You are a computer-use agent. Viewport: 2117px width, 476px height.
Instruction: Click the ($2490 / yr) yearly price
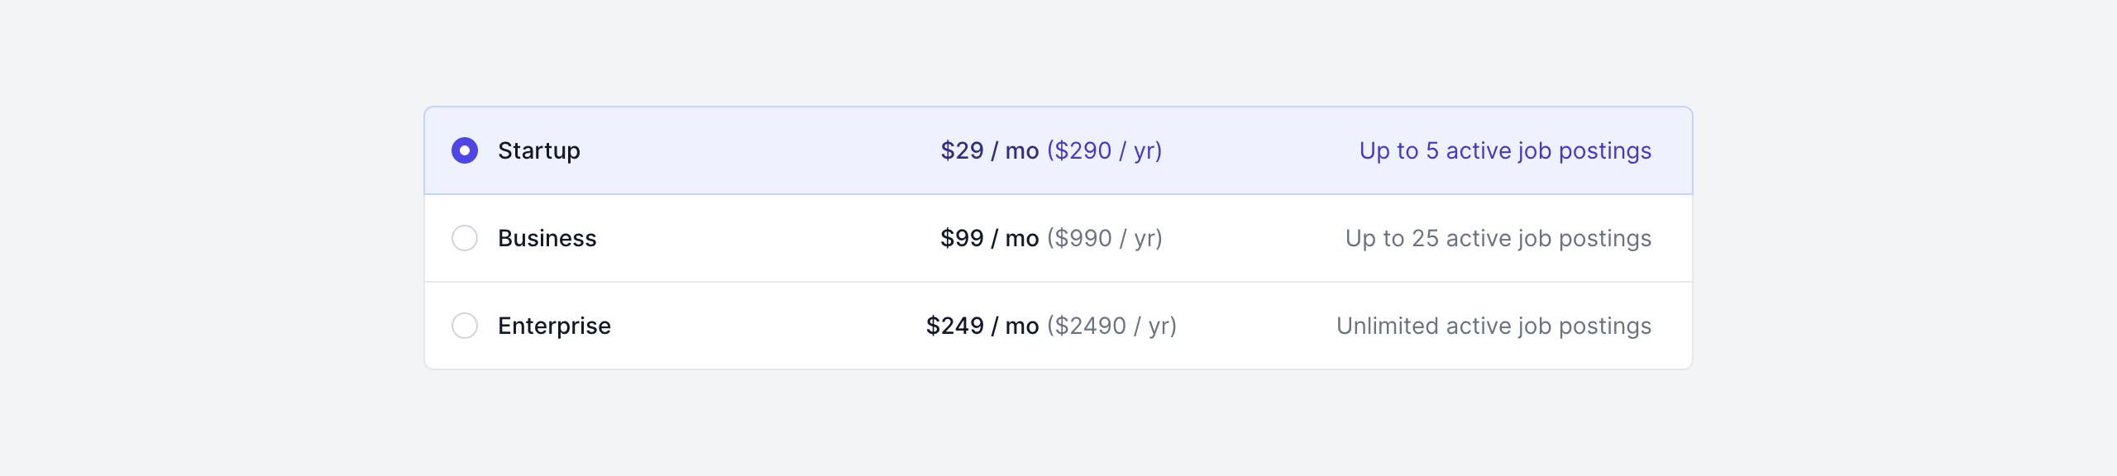coord(1111,326)
